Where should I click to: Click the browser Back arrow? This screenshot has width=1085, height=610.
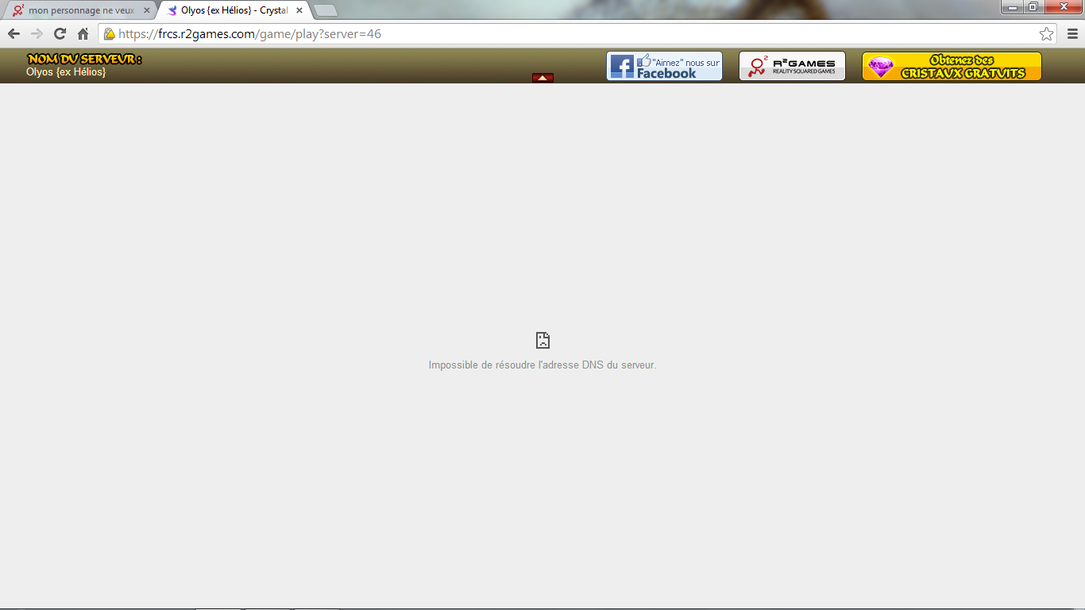click(14, 34)
